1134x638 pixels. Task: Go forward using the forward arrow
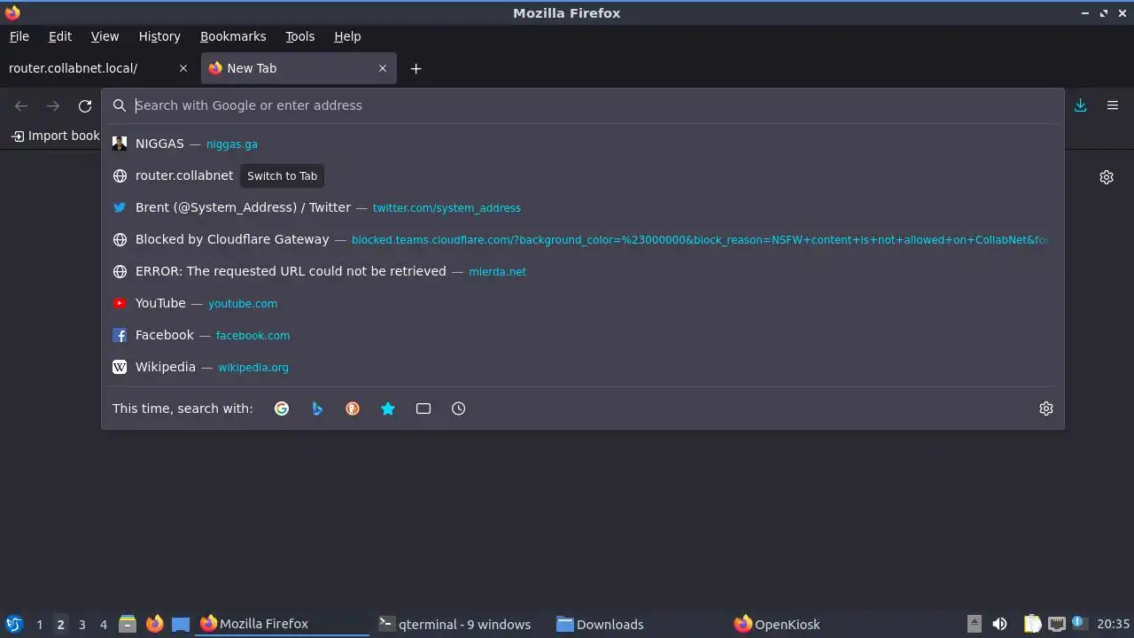click(53, 105)
